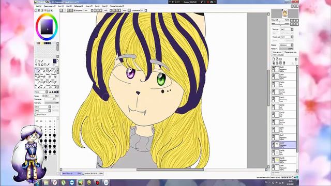Switch to the highlighted document tab at 75%
Screen dimensions: 331x186
click(x=71, y=174)
